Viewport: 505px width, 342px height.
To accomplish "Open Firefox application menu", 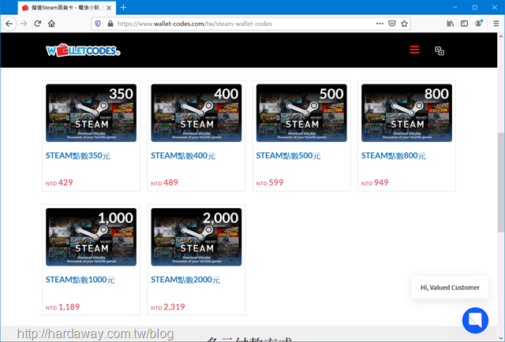I will click(x=496, y=24).
